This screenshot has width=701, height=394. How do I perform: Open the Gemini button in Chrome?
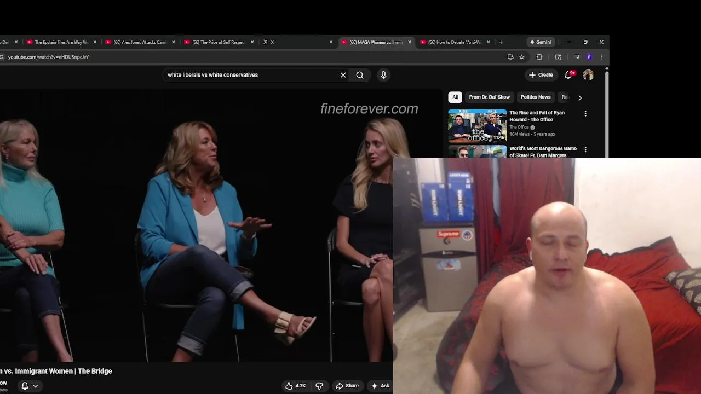coord(540,42)
